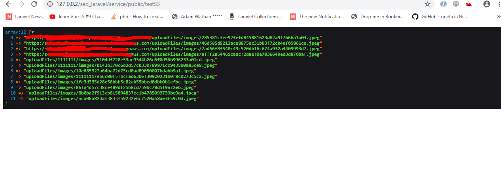
Task: Click array index key 10
Action: click(x=13, y=93)
